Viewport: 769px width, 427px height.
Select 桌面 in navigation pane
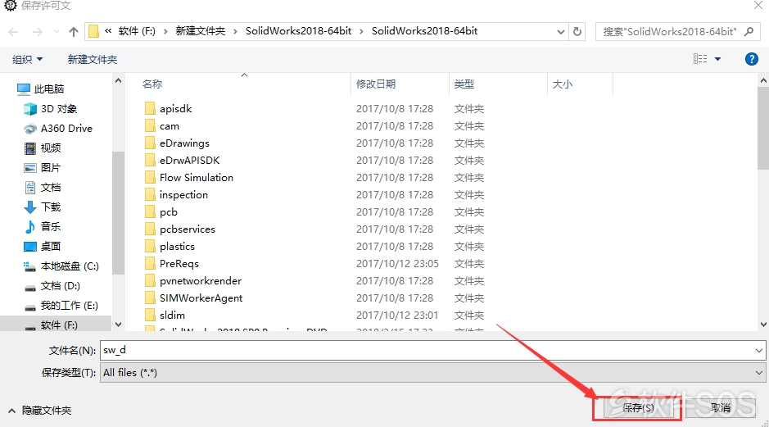(x=43, y=246)
